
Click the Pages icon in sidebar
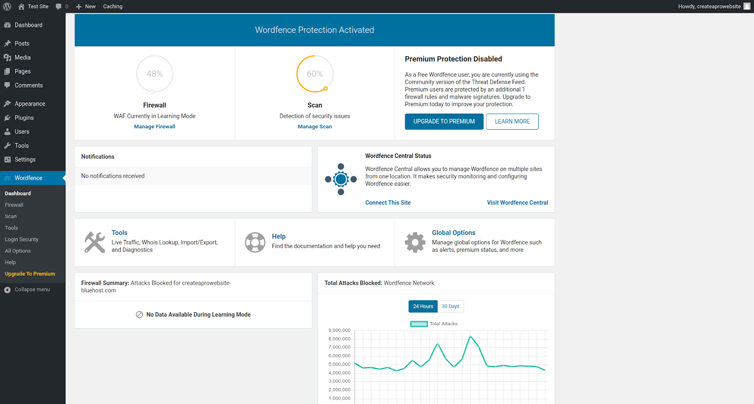[x=8, y=72]
